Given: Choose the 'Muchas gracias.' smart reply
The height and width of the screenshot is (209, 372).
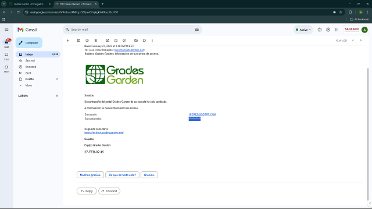Looking at the screenshot, I should 90,175.
